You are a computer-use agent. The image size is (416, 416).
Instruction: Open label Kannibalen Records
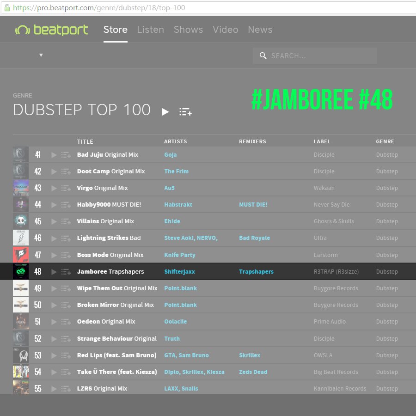tap(340, 389)
